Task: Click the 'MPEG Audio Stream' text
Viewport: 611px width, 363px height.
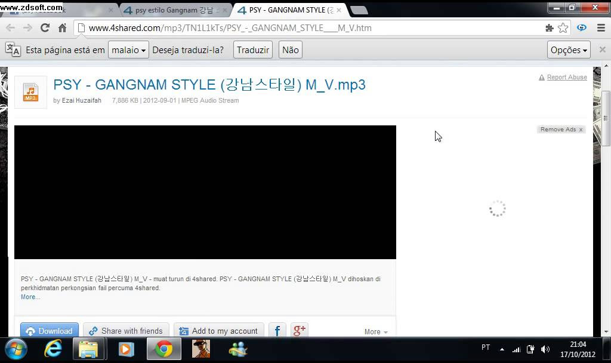Action: (210, 100)
